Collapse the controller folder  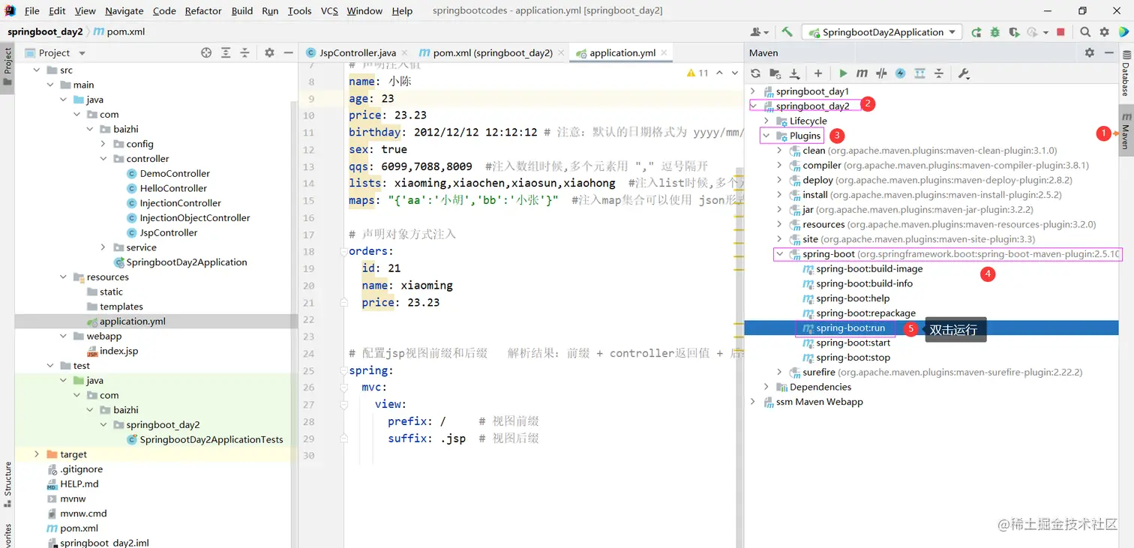click(103, 159)
